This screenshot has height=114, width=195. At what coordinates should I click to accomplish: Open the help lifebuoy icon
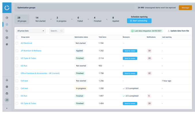click(x=7, y=87)
